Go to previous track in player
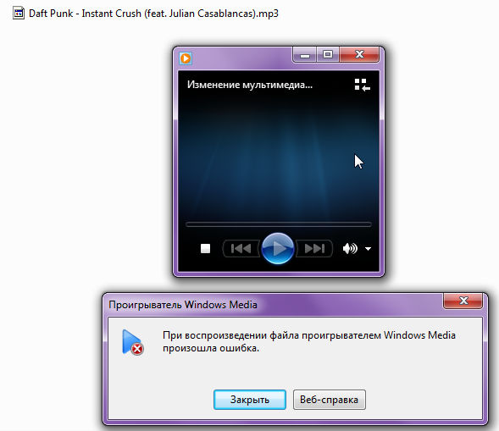 pos(241,248)
